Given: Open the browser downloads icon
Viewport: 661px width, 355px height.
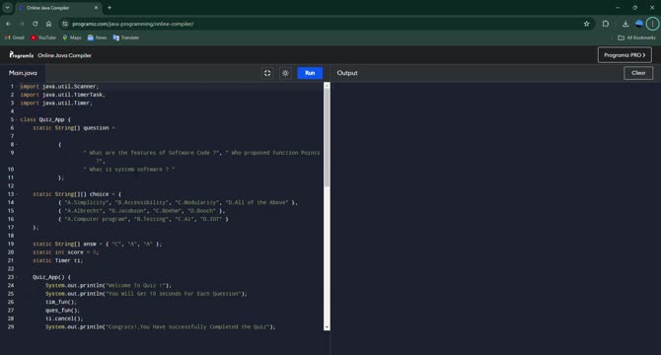Looking at the screenshot, I should point(625,24).
